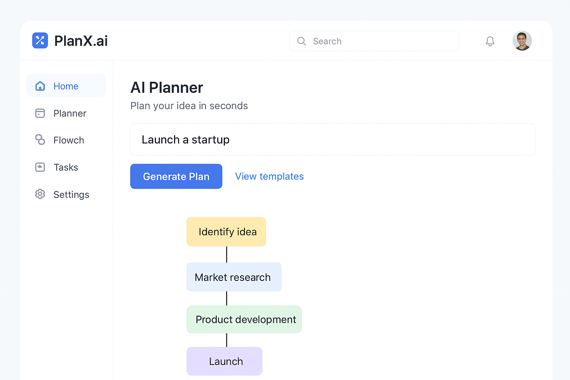The width and height of the screenshot is (570, 380).
Task: Open the user profile avatar
Action: pos(522,41)
